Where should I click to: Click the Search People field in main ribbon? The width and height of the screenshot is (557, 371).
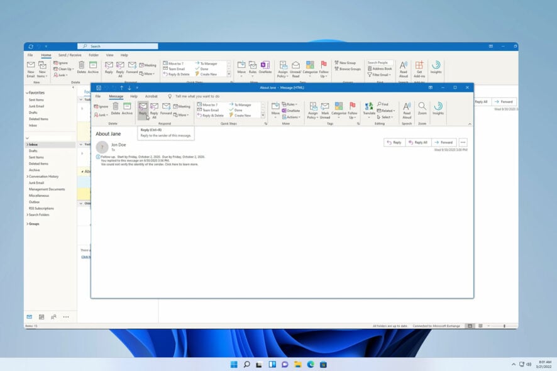pyautogui.click(x=380, y=62)
